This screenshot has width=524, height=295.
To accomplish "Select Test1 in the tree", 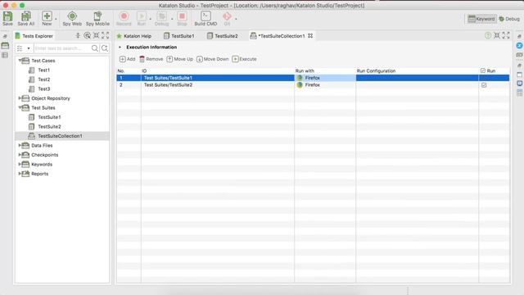I will (x=43, y=70).
